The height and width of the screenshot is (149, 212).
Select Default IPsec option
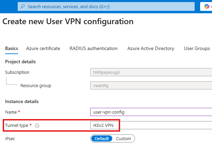102,138
